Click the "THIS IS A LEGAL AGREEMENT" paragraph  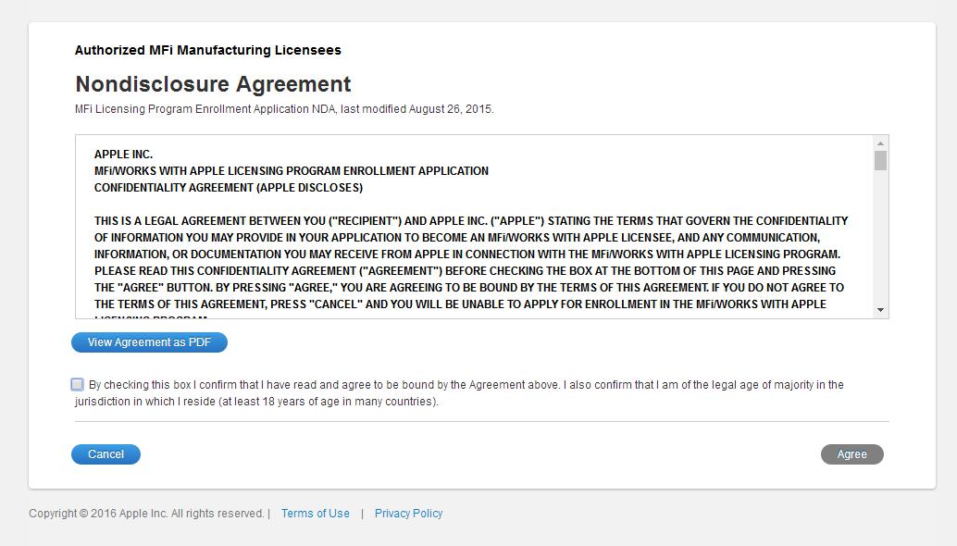470,238
